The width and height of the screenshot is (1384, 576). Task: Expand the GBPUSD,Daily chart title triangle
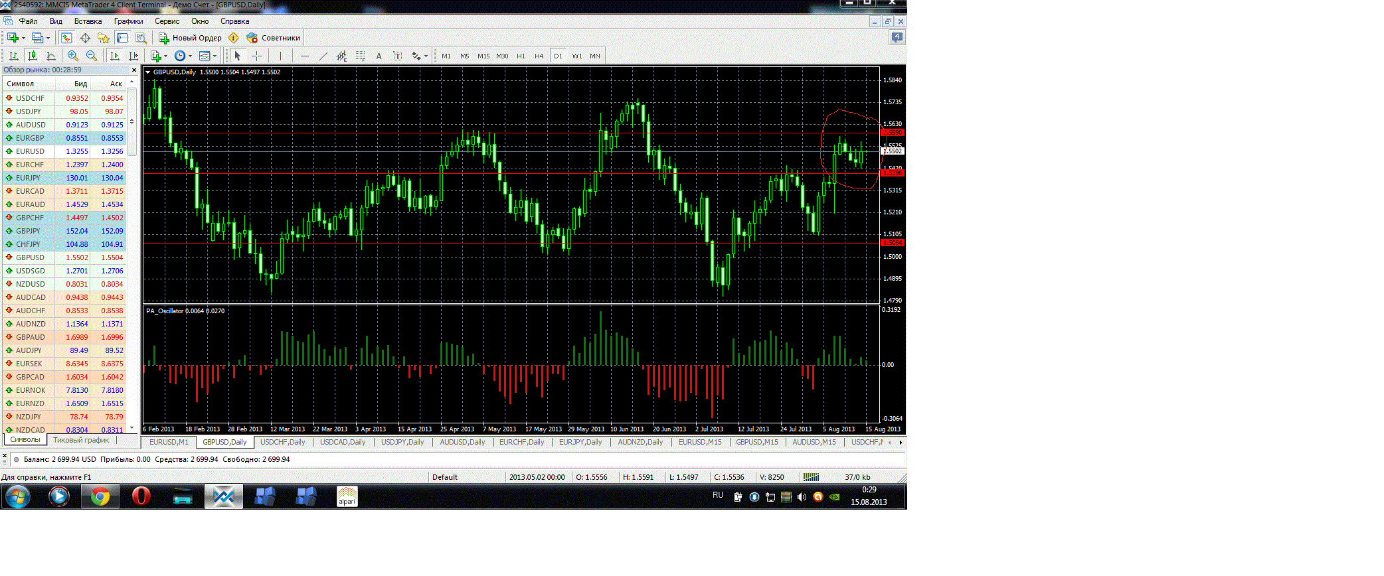coord(147,72)
